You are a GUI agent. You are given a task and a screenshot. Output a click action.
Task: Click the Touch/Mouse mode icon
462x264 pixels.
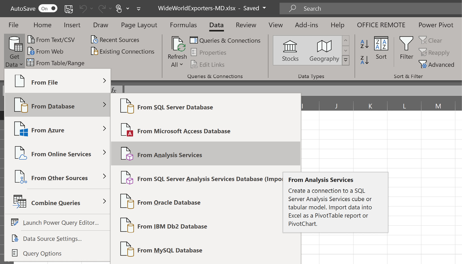coord(119,9)
